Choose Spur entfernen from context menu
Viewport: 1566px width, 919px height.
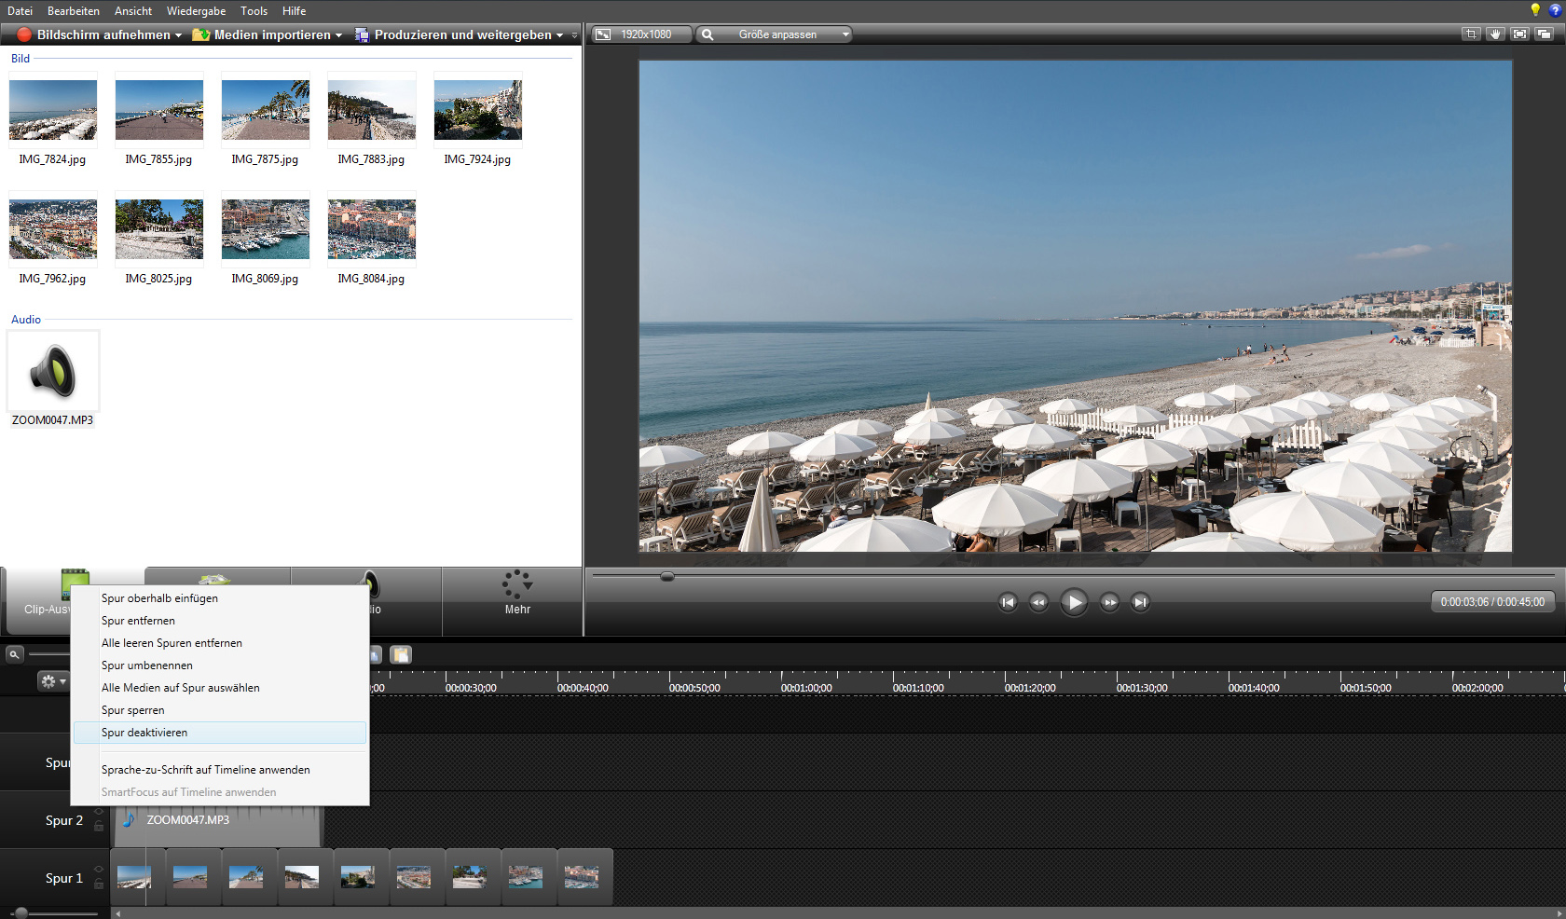[220, 621]
